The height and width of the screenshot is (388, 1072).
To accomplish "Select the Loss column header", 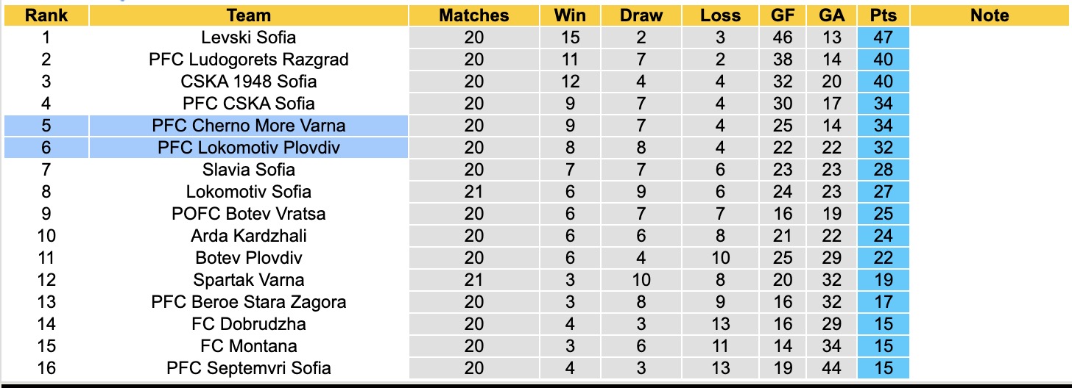I will [720, 15].
